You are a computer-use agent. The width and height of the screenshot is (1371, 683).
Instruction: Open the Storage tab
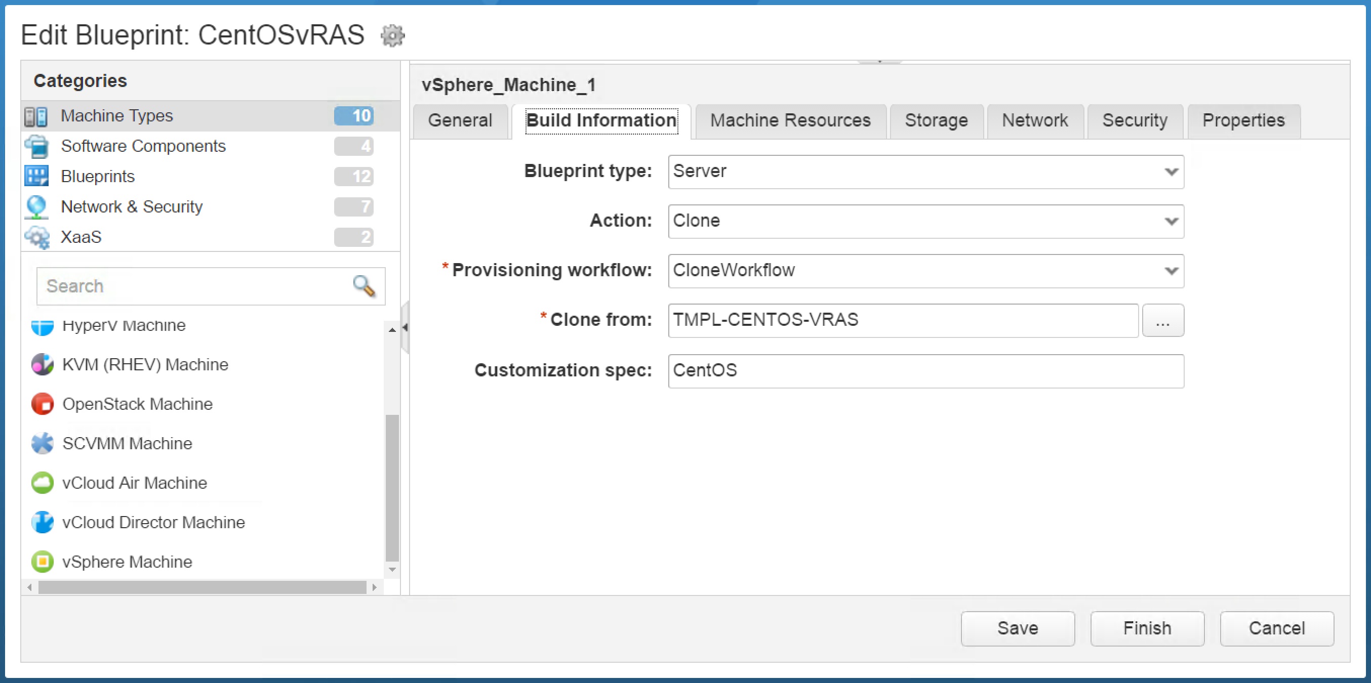tap(936, 120)
